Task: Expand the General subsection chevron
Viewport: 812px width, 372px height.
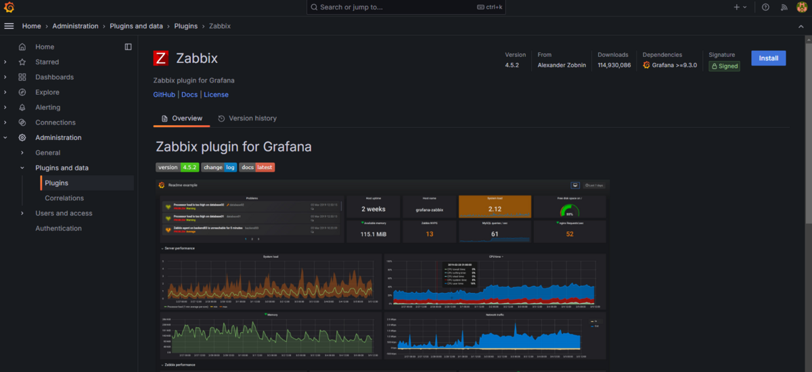Action: tap(22, 153)
